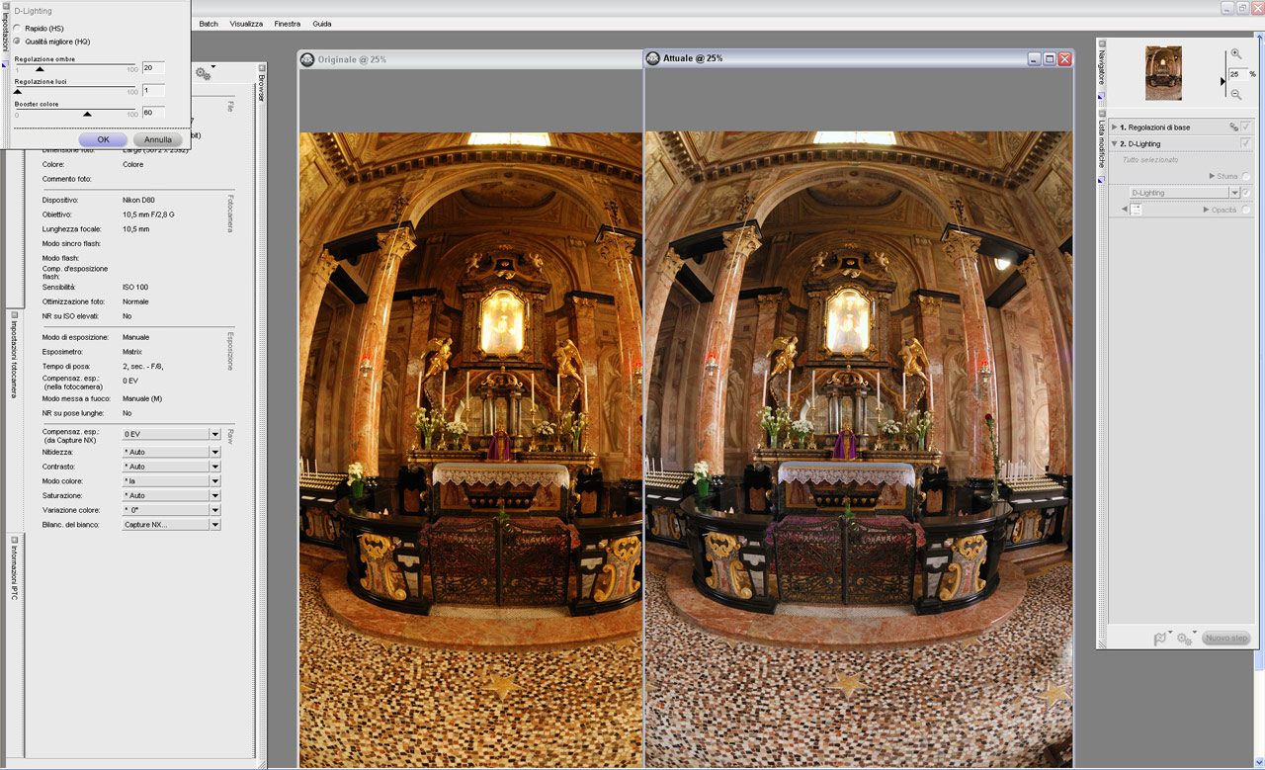Open the Visualizza menu
This screenshot has height=770, width=1265.
(246, 23)
